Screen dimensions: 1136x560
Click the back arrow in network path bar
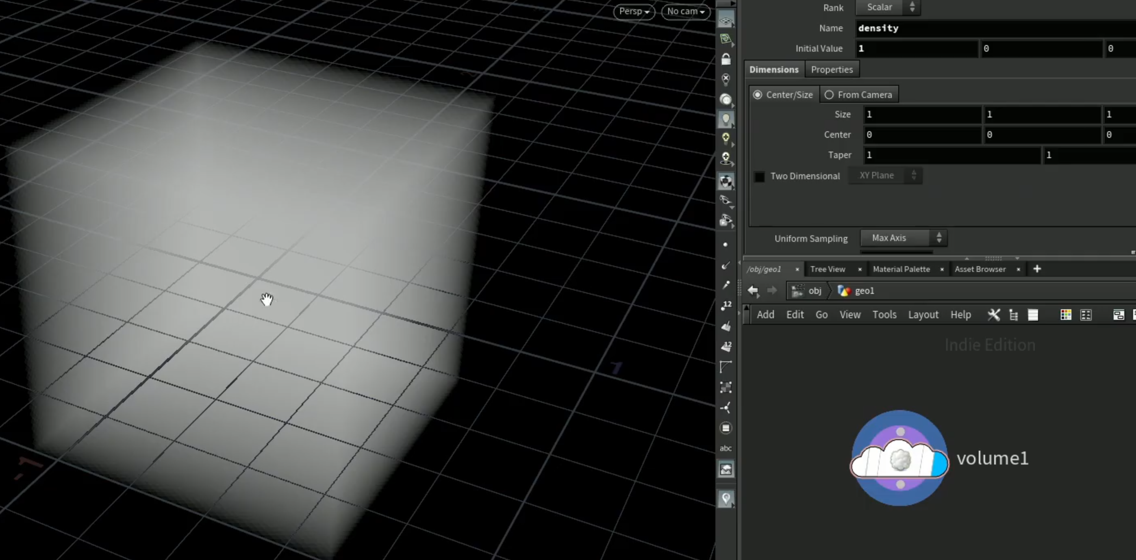point(753,291)
